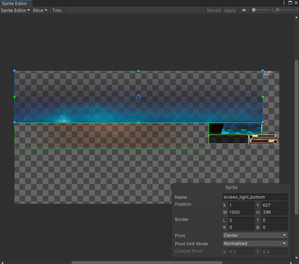Click the top-left blue corner handle of the selection
This screenshot has width=299, height=264.
click(x=15, y=71)
